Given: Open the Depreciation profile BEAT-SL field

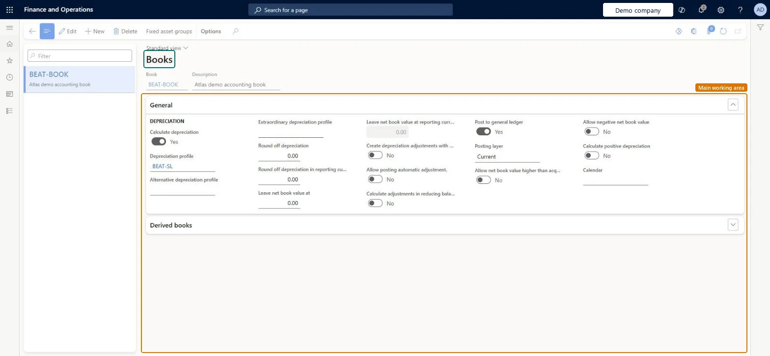Looking at the screenshot, I should [x=182, y=166].
